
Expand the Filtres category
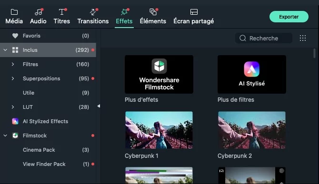click(13, 64)
